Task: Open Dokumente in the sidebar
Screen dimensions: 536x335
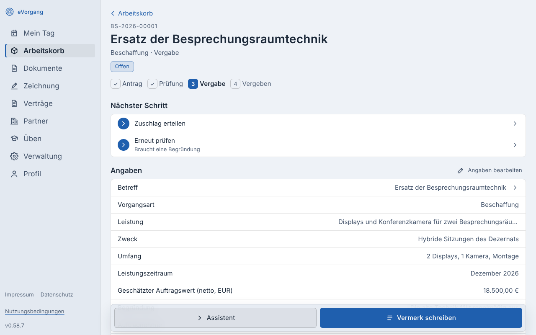Action: tap(50, 68)
